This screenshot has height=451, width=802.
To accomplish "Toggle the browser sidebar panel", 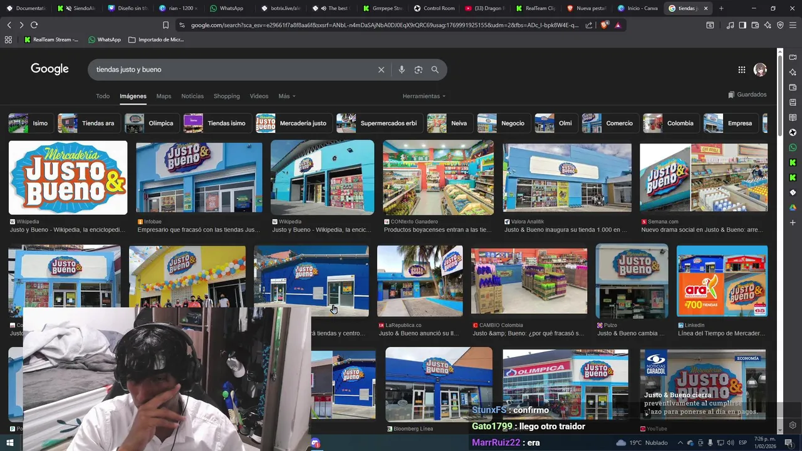I will [742, 25].
